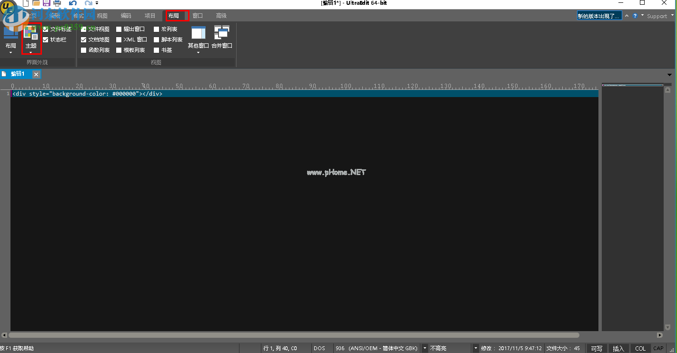
Task: Switch to the 视图 ribbon tab
Action: (102, 16)
